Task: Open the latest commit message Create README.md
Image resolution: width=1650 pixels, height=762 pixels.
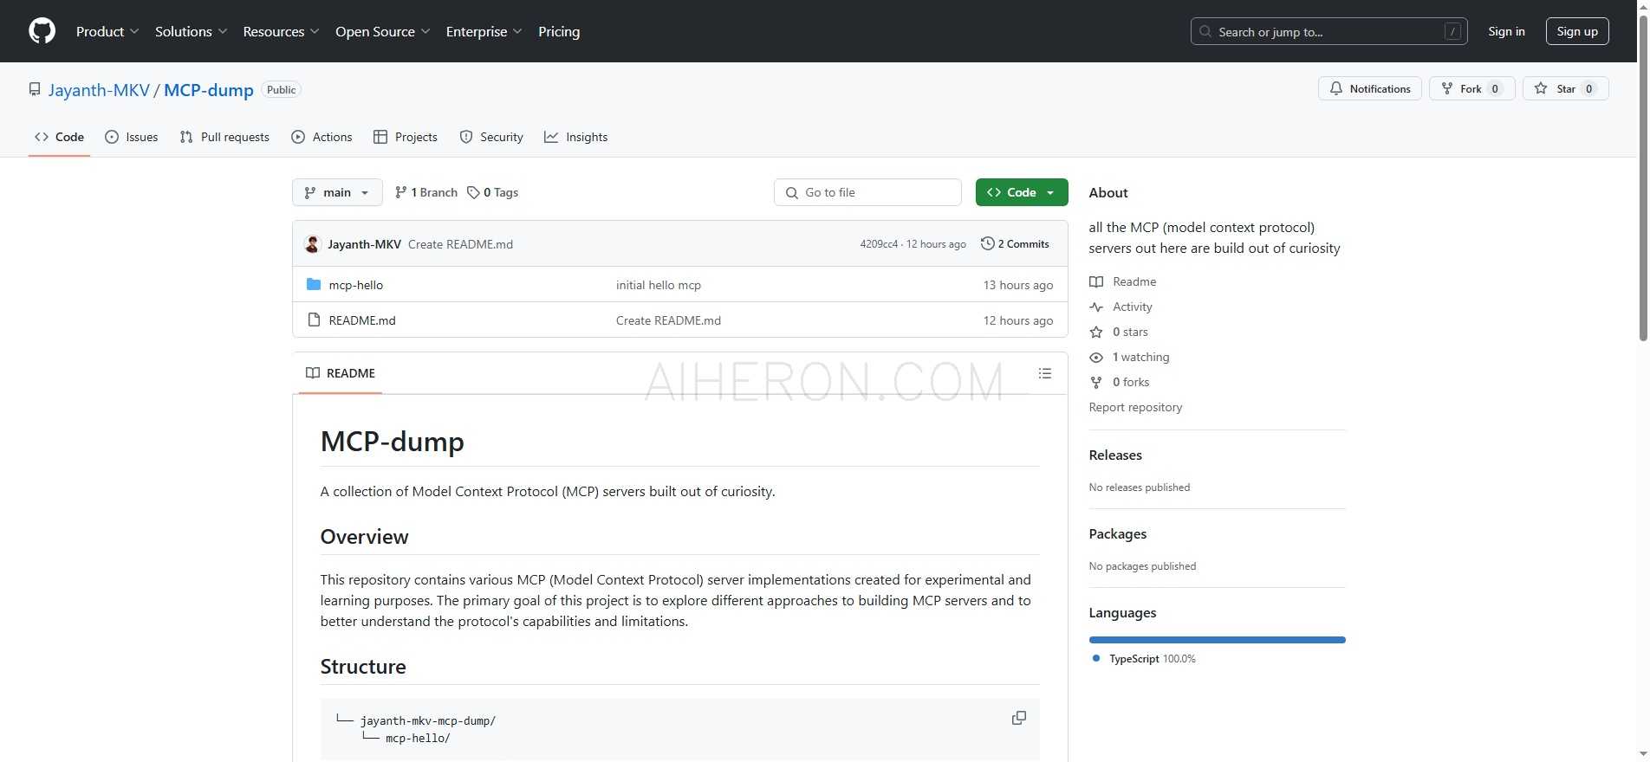Action: click(x=460, y=244)
